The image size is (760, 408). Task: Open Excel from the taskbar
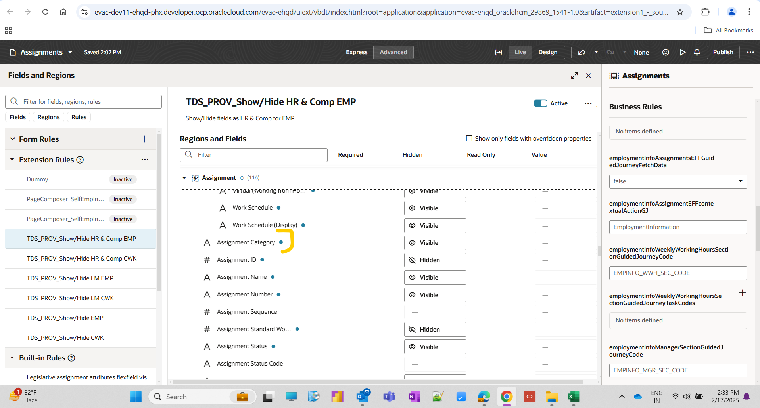pyautogui.click(x=573, y=397)
